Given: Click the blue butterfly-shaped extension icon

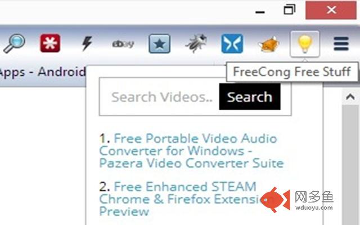Looking at the screenshot, I should click(232, 44).
